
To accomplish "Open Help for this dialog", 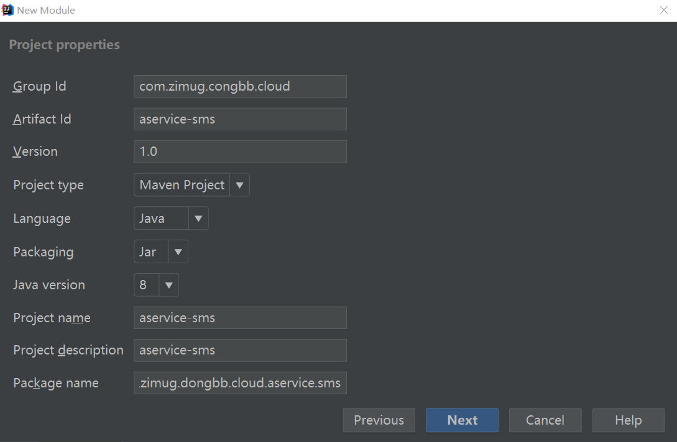I will (628, 420).
